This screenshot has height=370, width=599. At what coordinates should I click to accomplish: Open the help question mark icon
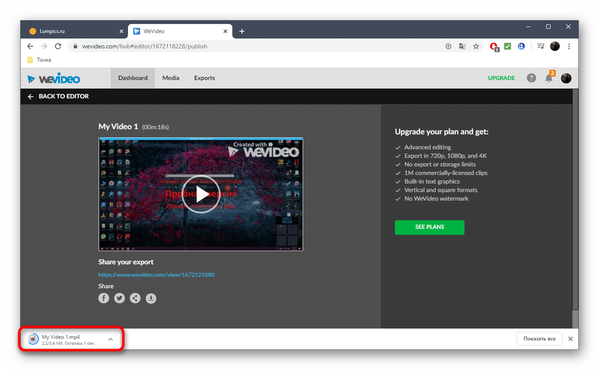click(x=531, y=78)
